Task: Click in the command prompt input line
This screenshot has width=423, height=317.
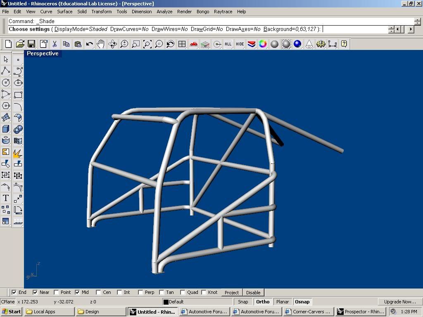Action: (355, 29)
